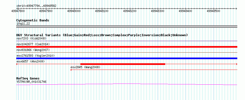Click the 49947900 ruler position label

[x=46, y=11]
